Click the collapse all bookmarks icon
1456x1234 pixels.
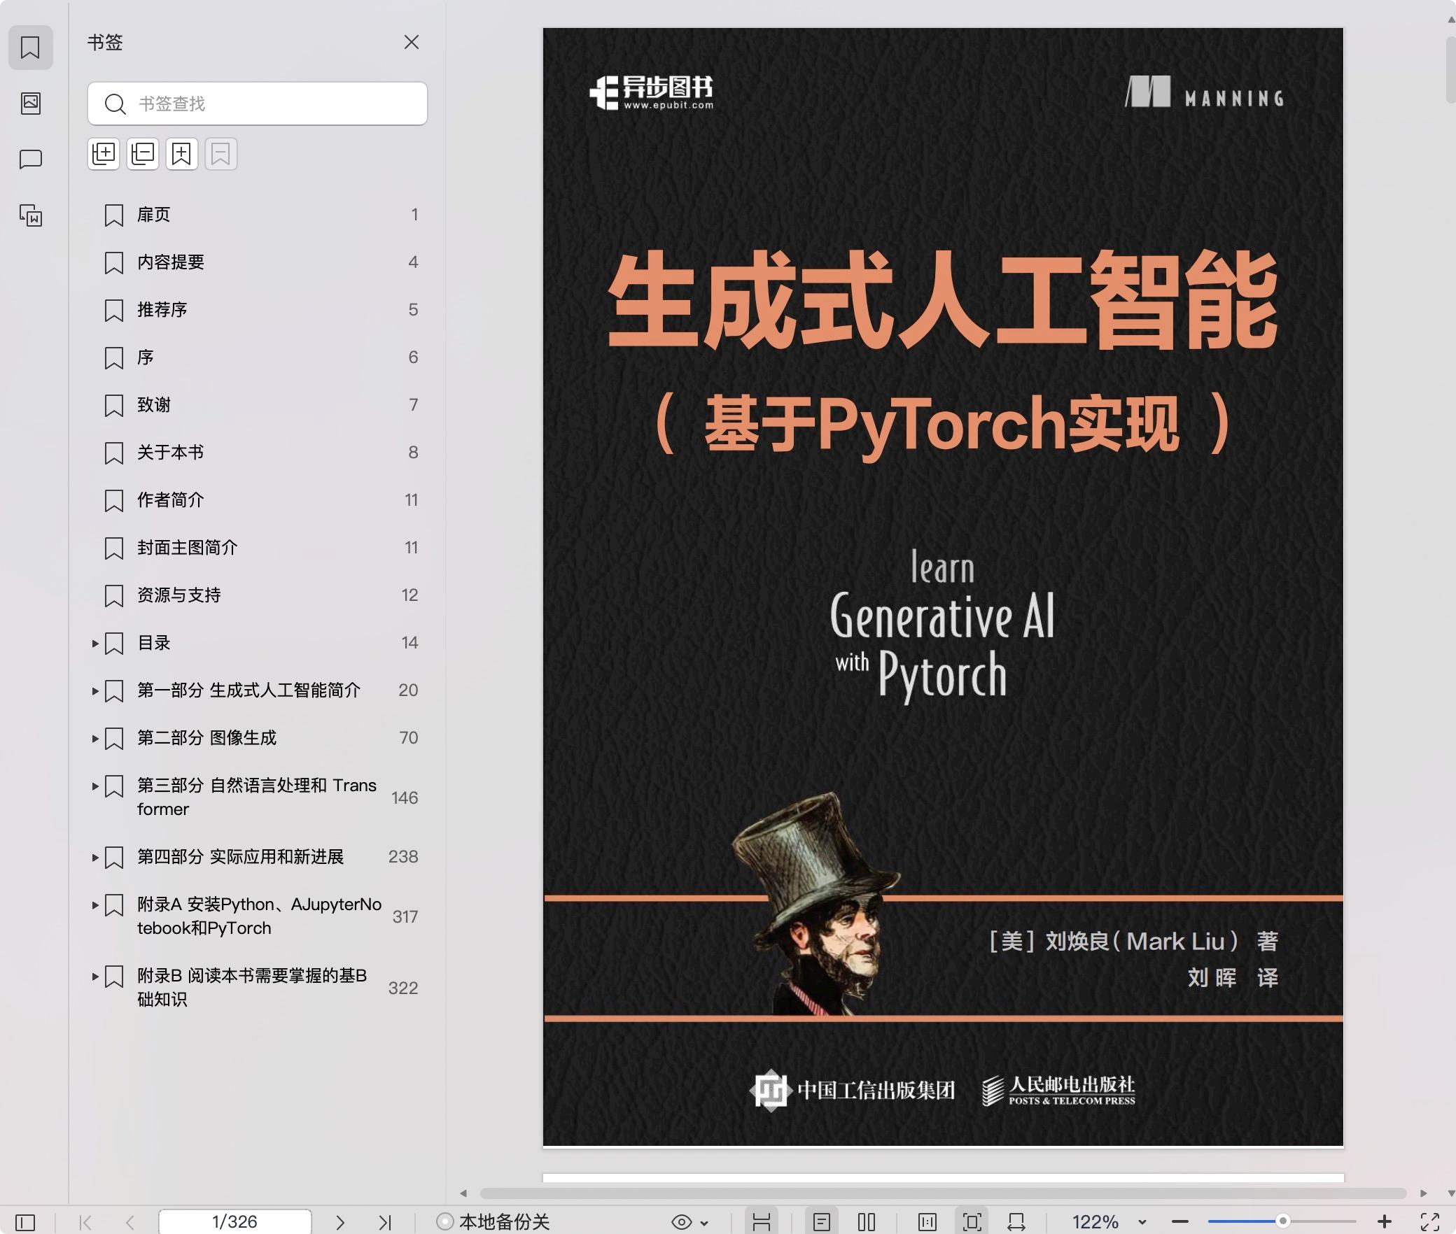[x=143, y=154]
